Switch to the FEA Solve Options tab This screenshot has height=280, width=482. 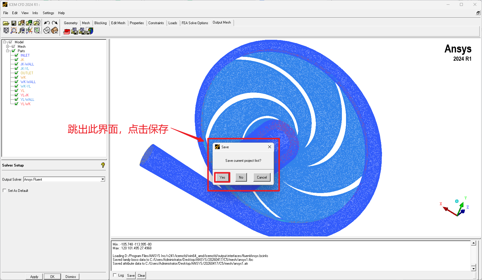point(195,23)
